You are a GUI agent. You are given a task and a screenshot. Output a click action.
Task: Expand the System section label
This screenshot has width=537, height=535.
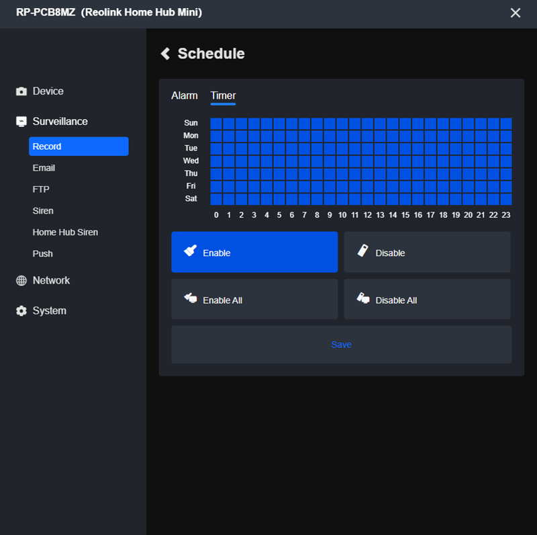tap(49, 311)
